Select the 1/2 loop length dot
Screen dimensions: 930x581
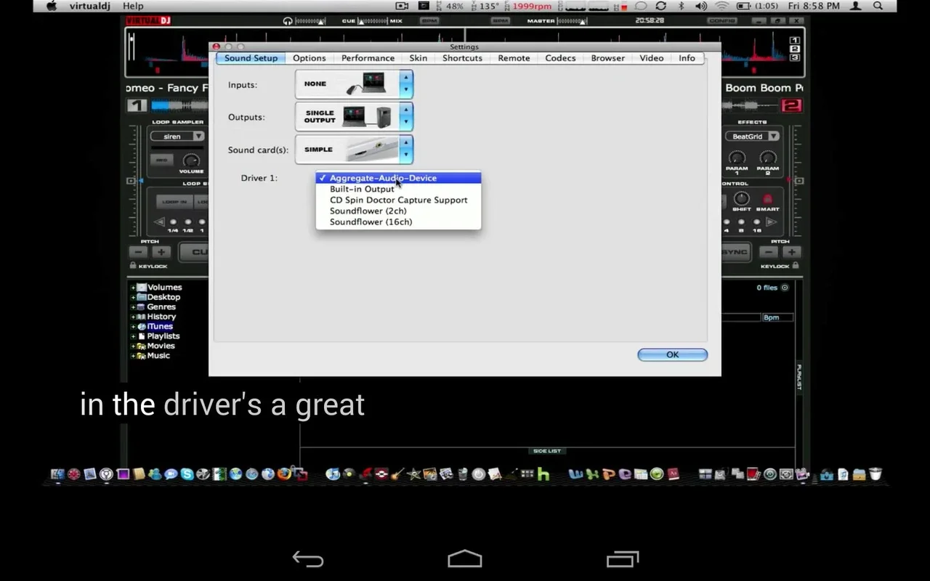tap(187, 222)
